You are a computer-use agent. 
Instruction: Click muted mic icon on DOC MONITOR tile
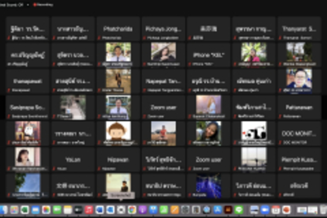pyautogui.click(x=280, y=142)
